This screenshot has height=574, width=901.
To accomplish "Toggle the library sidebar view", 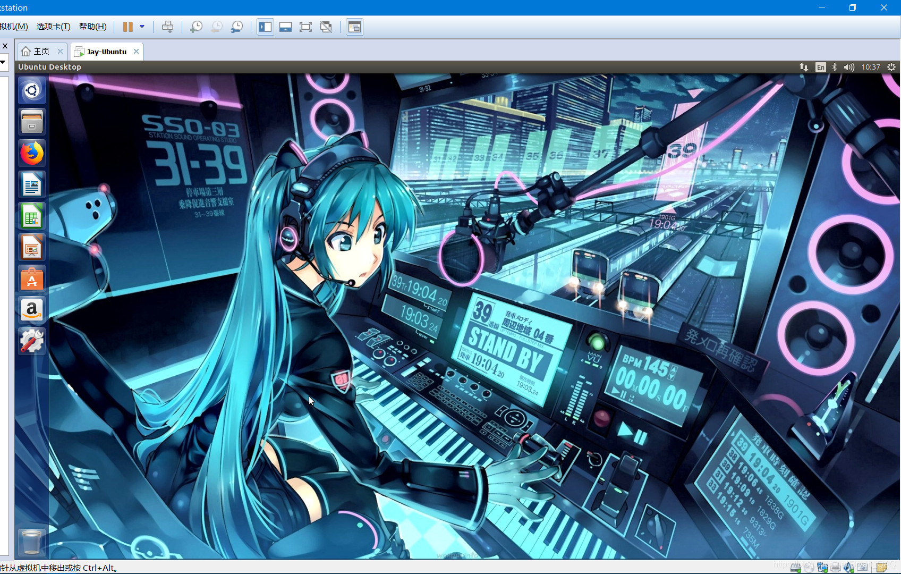I will click(x=265, y=27).
